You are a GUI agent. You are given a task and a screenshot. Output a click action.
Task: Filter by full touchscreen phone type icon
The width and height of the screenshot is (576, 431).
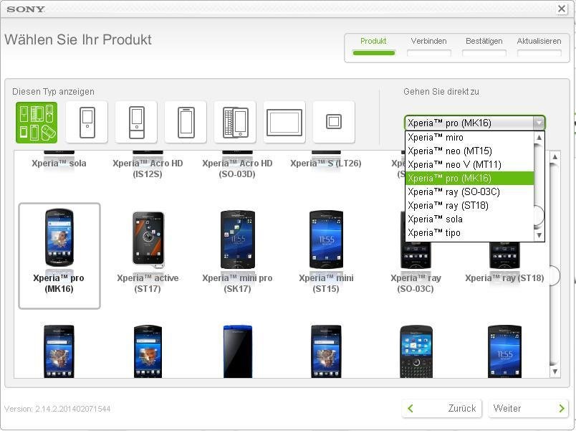coord(186,123)
